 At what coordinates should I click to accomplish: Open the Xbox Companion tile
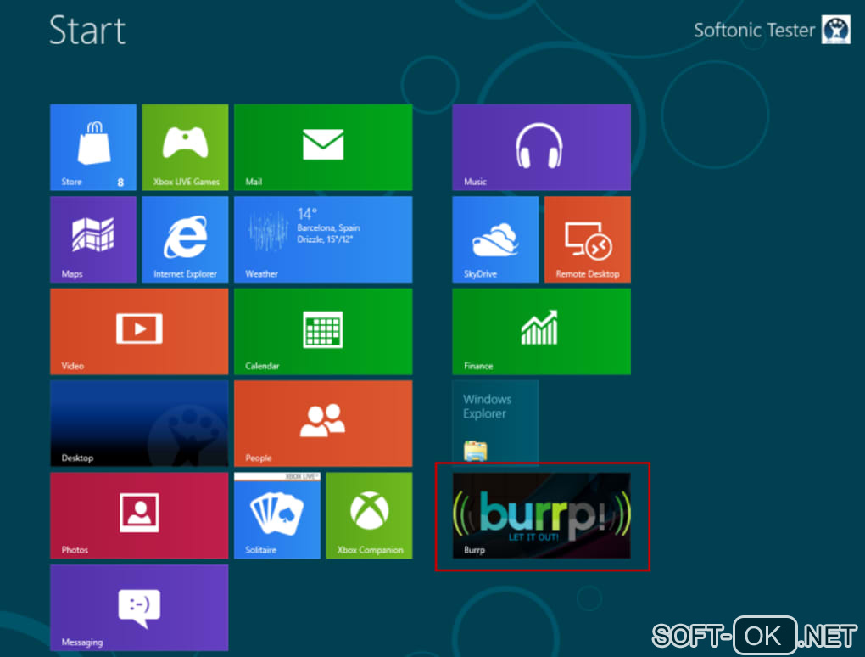click(x=369, y=515)
